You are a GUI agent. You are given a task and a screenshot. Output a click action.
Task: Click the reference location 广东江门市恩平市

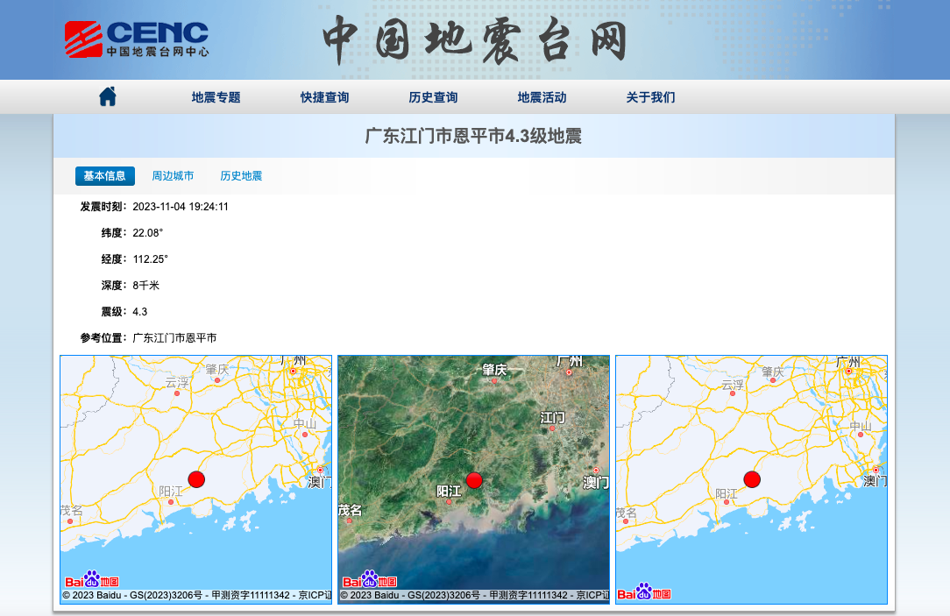coord(174,338)
